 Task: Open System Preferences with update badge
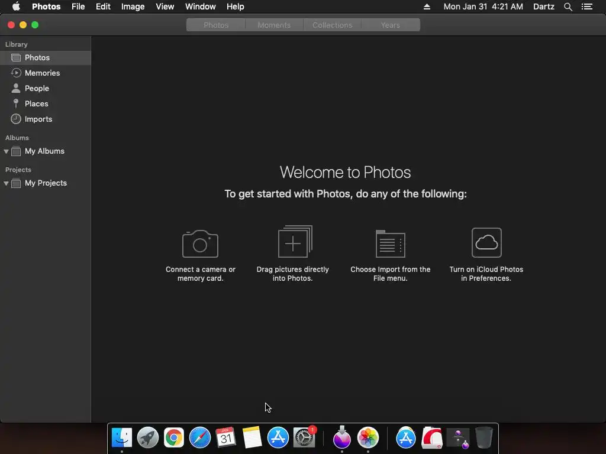pos(304,438)
